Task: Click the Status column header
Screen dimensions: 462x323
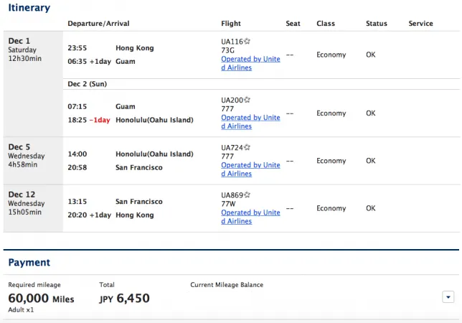Action: coord(377,24)
